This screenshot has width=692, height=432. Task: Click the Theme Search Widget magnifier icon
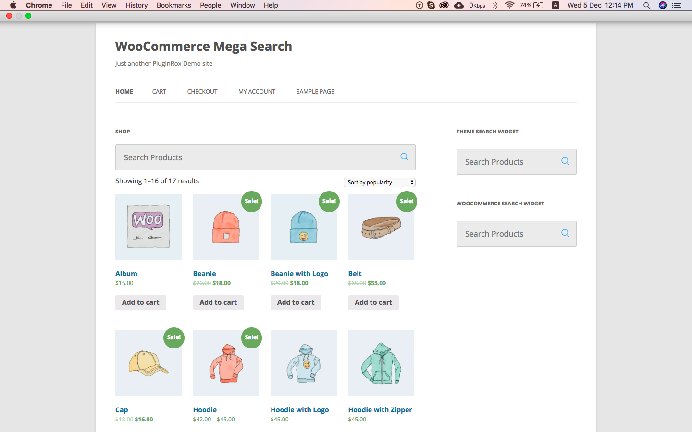click(565, 161)
